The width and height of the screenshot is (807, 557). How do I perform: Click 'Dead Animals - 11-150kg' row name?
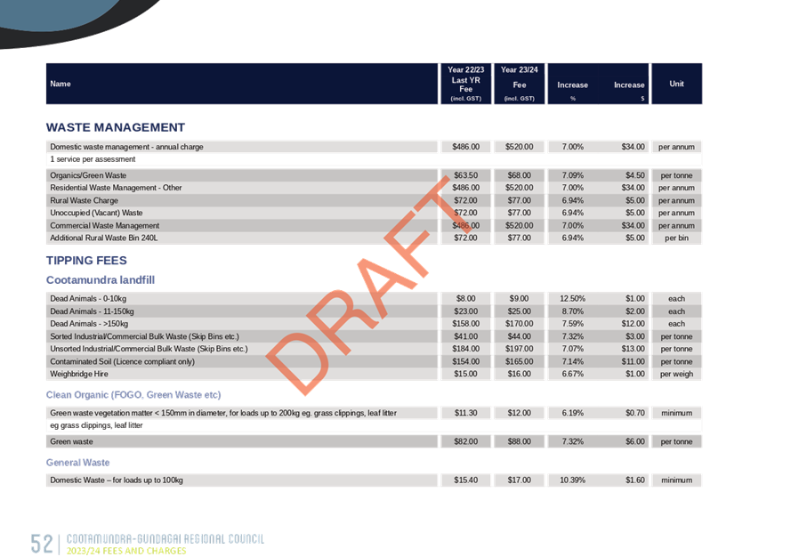[x=92, y=311]
